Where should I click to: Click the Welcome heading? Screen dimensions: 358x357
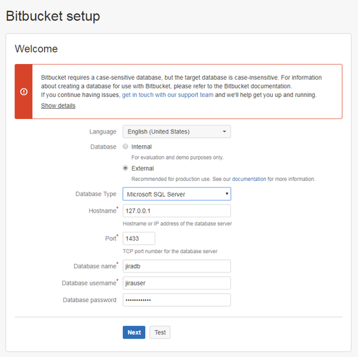[36, 49]
